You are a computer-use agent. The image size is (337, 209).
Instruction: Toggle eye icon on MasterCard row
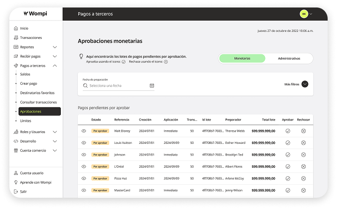pyautogui.click(x=84, y=190)
